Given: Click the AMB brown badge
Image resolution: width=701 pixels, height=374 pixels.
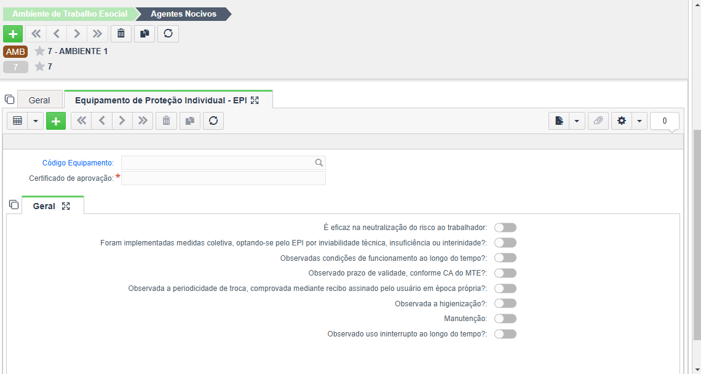Looking at the screenshot, I should click(x=15, y=52).
